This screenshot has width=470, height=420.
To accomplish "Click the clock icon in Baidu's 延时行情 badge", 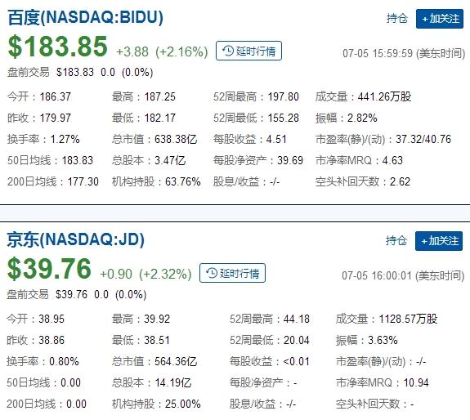I will [228, 51].
